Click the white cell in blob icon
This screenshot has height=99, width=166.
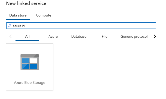click(x=34, y=61)
